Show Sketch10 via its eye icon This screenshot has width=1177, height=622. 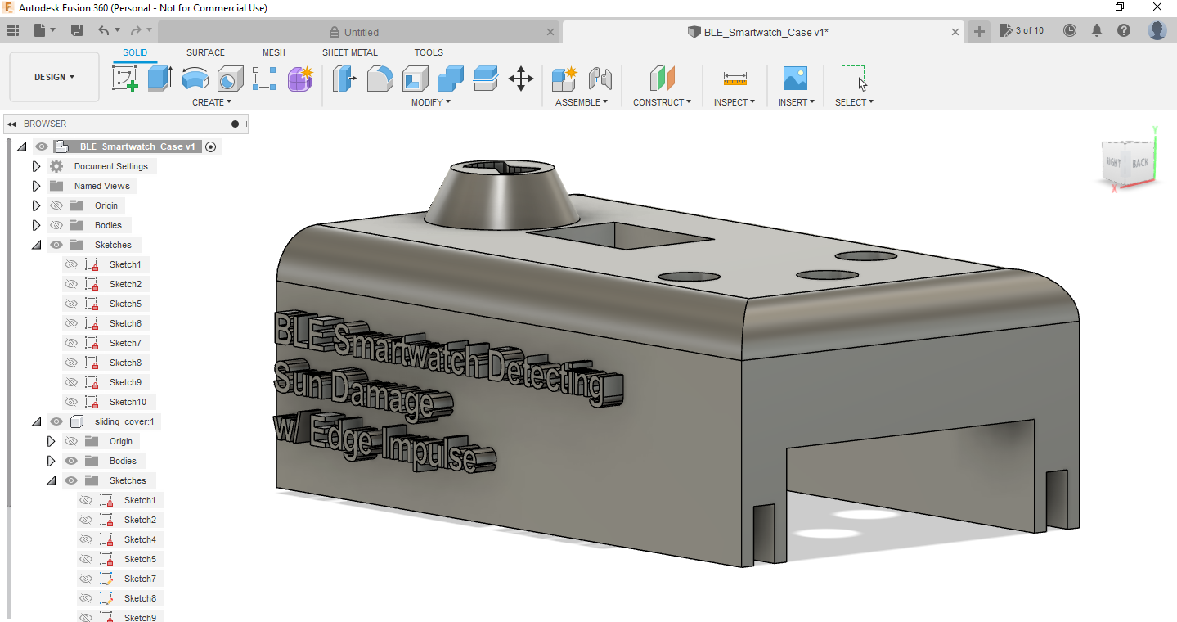click(71, 402)
